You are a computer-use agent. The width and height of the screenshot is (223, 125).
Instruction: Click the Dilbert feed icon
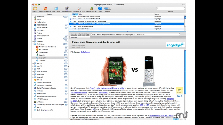(x=35, y=80)
